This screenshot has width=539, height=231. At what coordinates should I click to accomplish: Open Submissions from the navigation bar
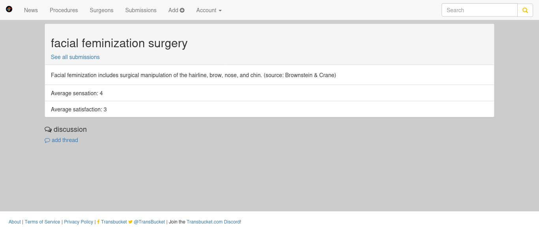pyautogui.click(x=141, y=10)
